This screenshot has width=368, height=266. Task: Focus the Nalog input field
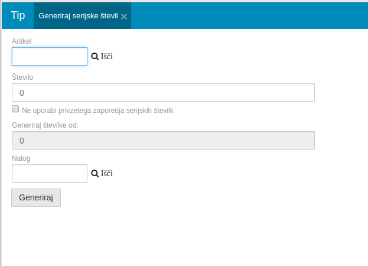pyautogui.click(x=50, y=174)
